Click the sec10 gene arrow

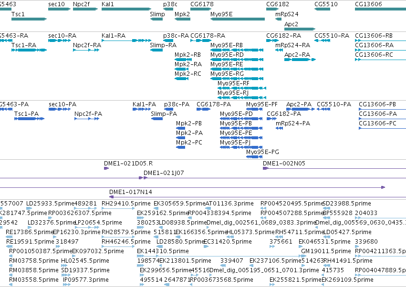[x=59, y=9]
